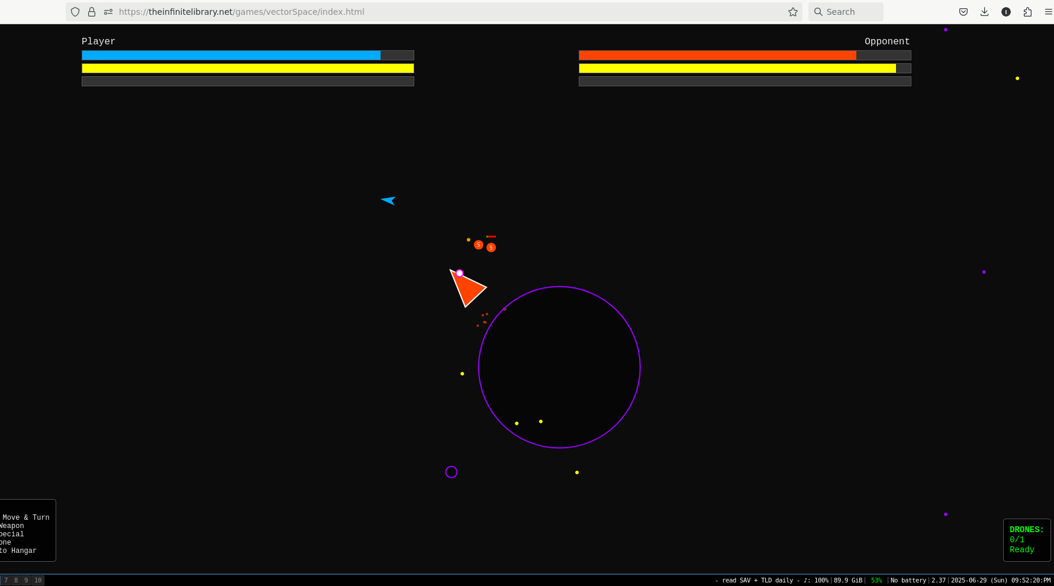Click the blue Player health bar

[x=231, y=55]
